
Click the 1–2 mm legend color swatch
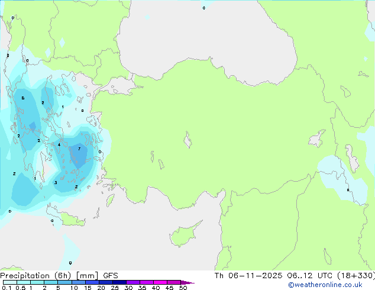pos(37,282)
